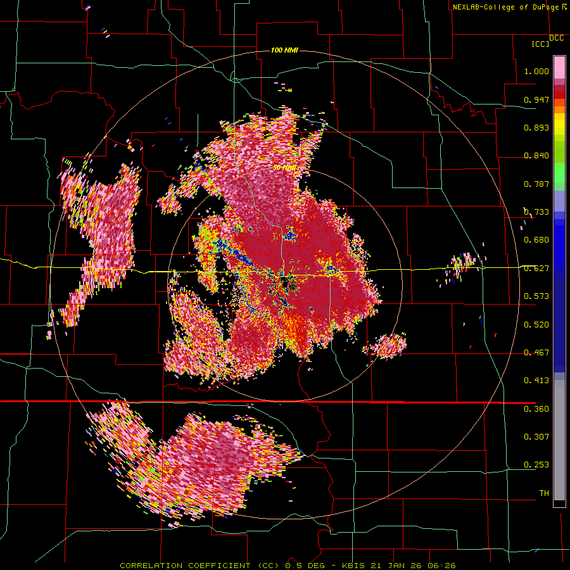Click the 0.520 color scale value
Viewport: 570px width, 570px height.
pyautogui.click(x=536, y=325)
